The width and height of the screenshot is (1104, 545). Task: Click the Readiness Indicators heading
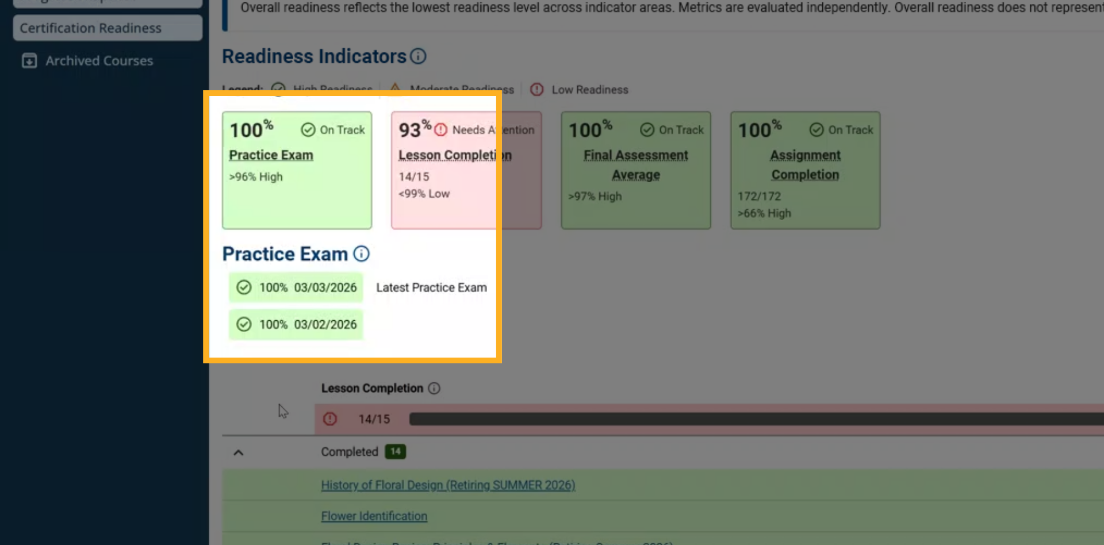pyautogui.click(x=315, y=56)
